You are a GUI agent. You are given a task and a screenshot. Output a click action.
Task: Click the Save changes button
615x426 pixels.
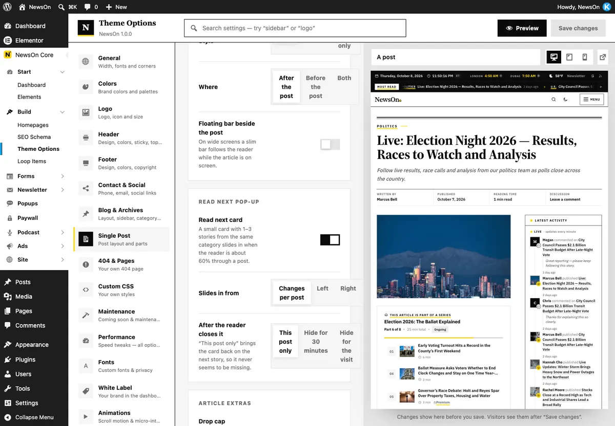(578, 28)
